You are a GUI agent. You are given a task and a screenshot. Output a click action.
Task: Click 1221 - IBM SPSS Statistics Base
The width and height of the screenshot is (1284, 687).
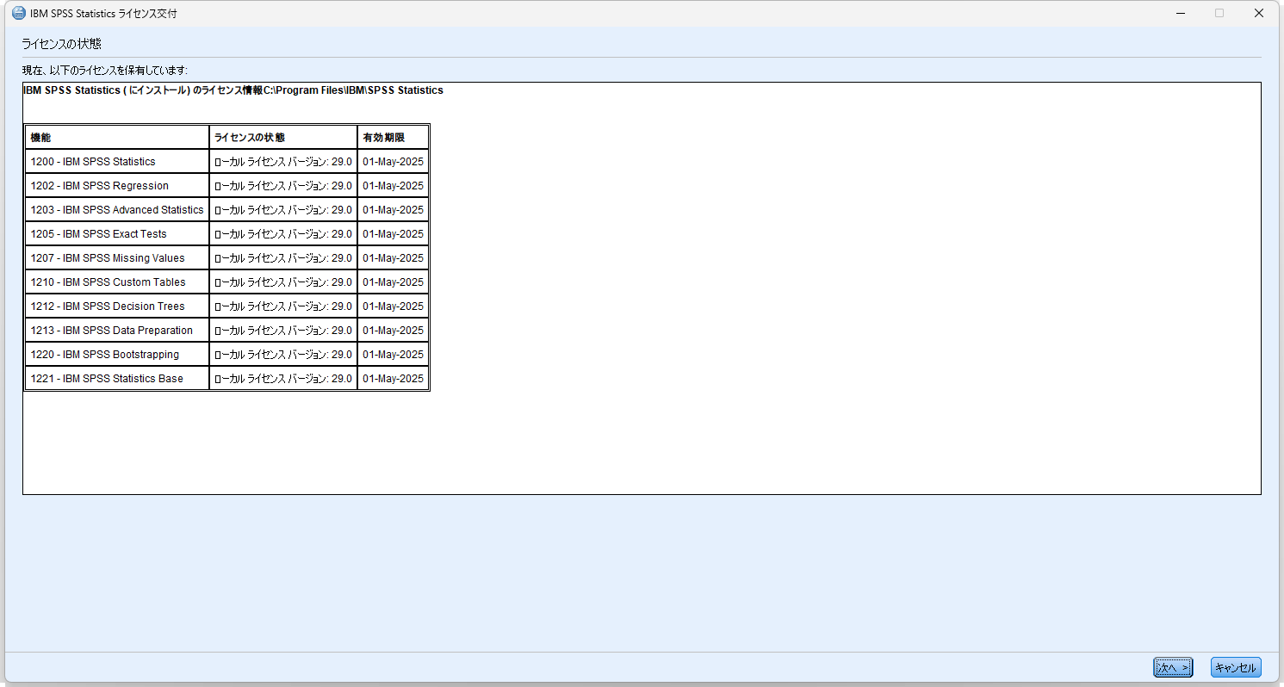[x=107, y=379]
